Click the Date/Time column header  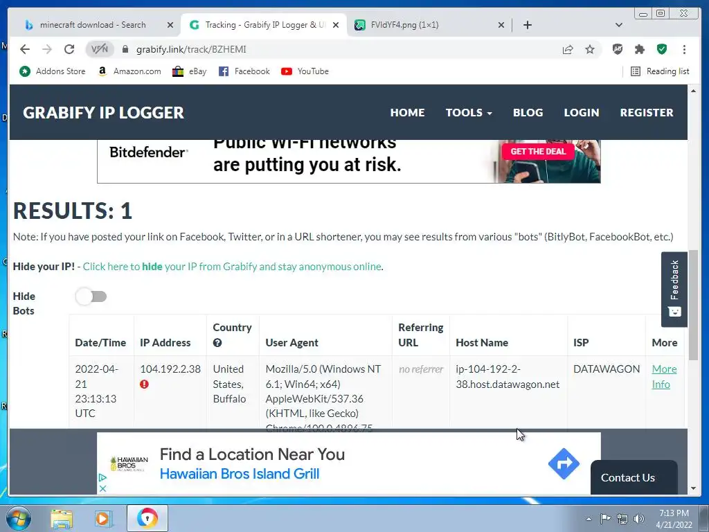click(x=100, y=343)
